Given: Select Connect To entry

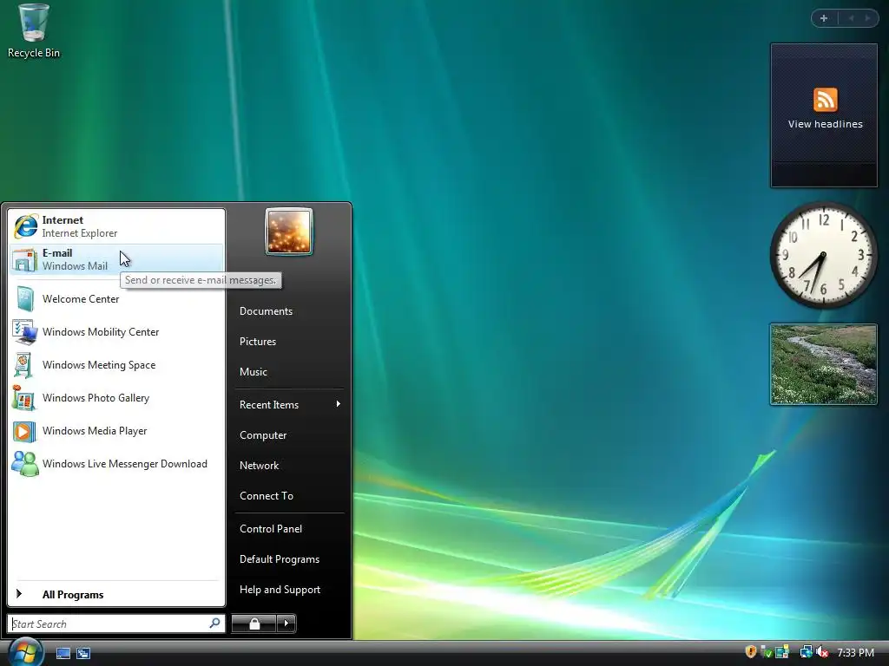Looking at the screenshot, I should 289,496.
